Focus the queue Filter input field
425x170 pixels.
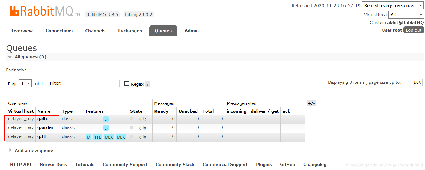click(x=91, y=83)
